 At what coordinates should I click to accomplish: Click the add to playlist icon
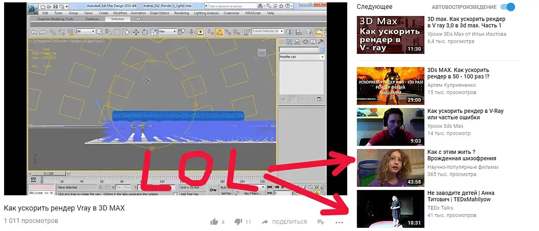click(320, 222)
